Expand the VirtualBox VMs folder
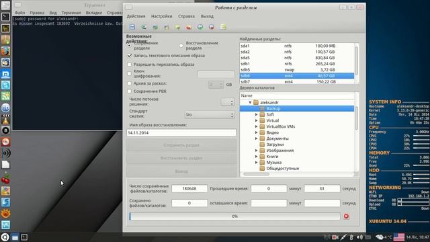Viewport: 430px width, 242px height. (257, 126)
